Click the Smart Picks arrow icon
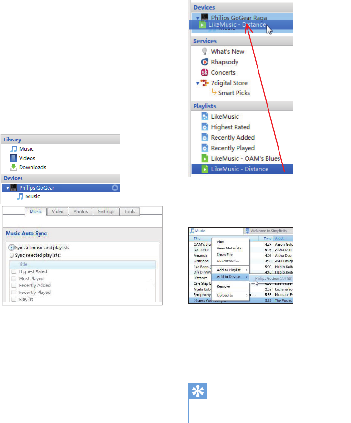 coord(214,92)
